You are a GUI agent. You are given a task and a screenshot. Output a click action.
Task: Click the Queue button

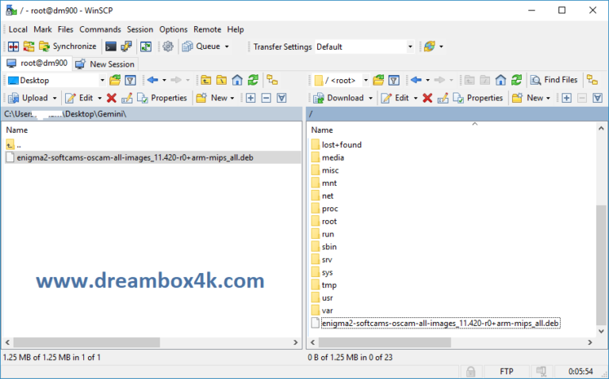click(x=202, y=47)
